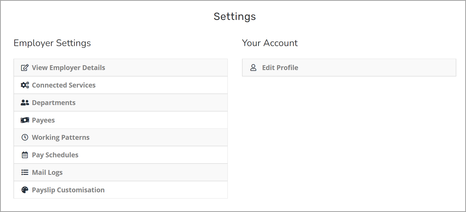Click the banknote icon beside Payees
The image size is (466, 212).
tap(24, 120)
